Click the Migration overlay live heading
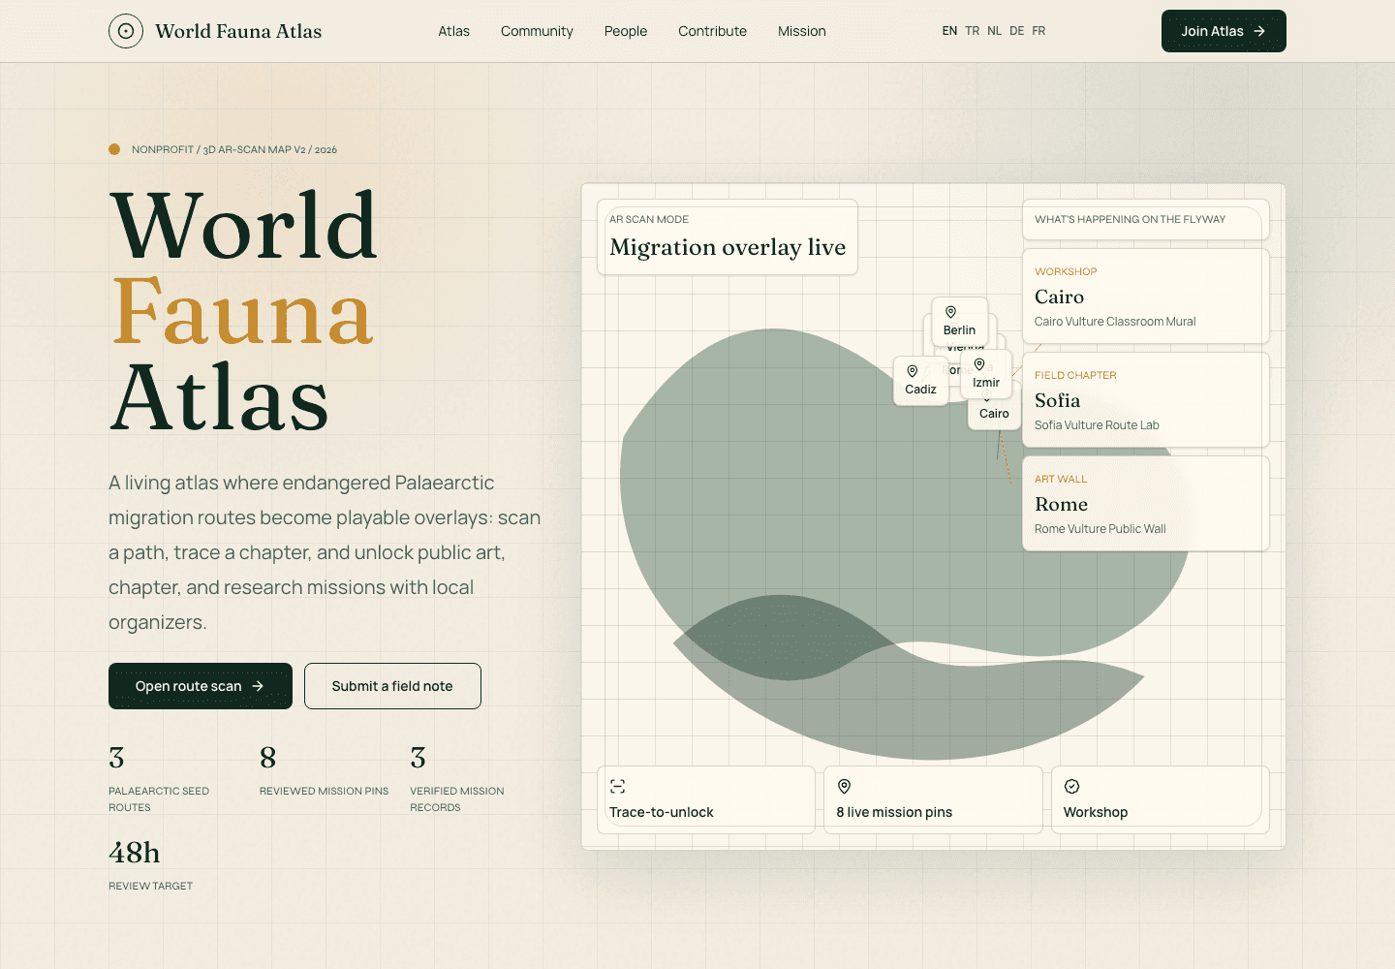 coord(728,247)
